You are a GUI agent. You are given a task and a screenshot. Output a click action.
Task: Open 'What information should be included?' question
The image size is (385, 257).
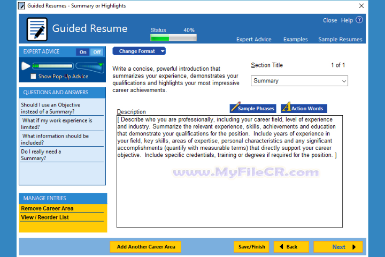tap(62, 139)
